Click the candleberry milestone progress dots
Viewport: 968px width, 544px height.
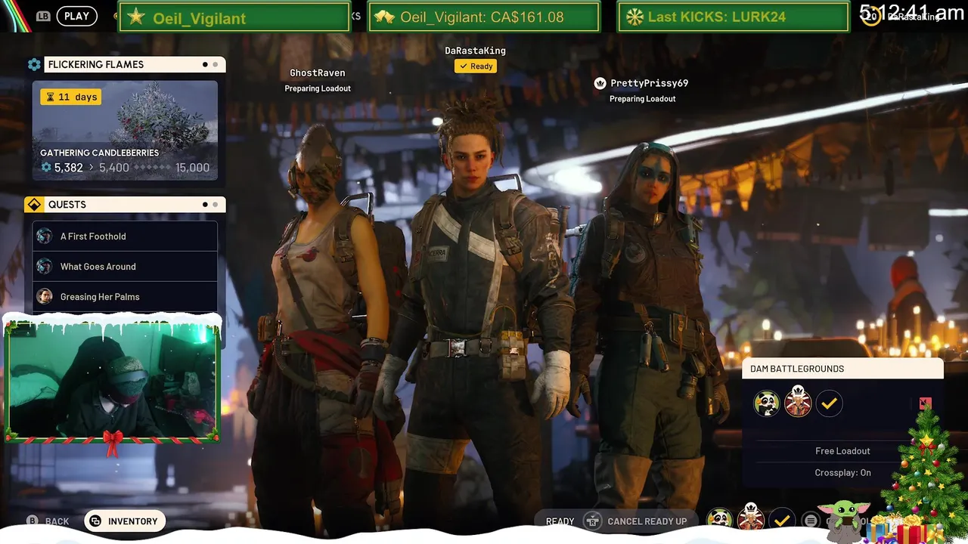(152, 168)
